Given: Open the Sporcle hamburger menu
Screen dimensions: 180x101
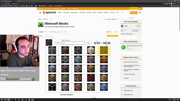Looking at the screenshot, I should (40, 12).
